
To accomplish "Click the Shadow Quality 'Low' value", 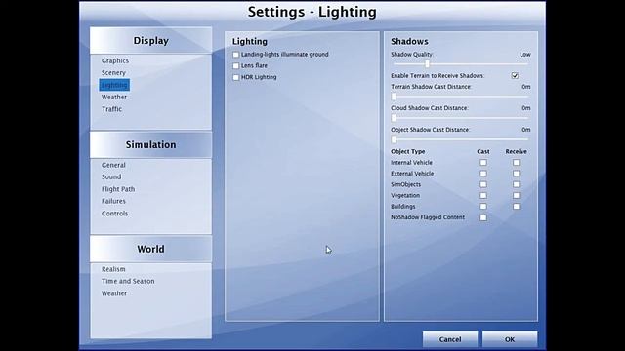I will point(525,55).
